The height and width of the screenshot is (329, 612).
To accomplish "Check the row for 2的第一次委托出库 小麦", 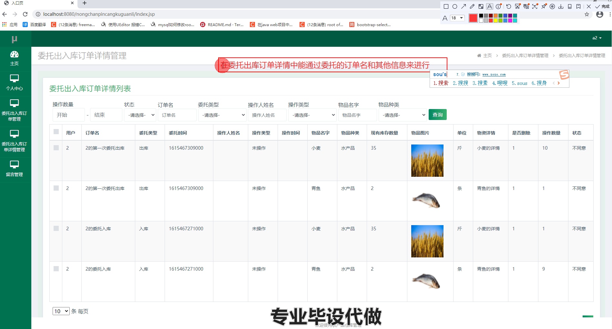I will (56, 148).
